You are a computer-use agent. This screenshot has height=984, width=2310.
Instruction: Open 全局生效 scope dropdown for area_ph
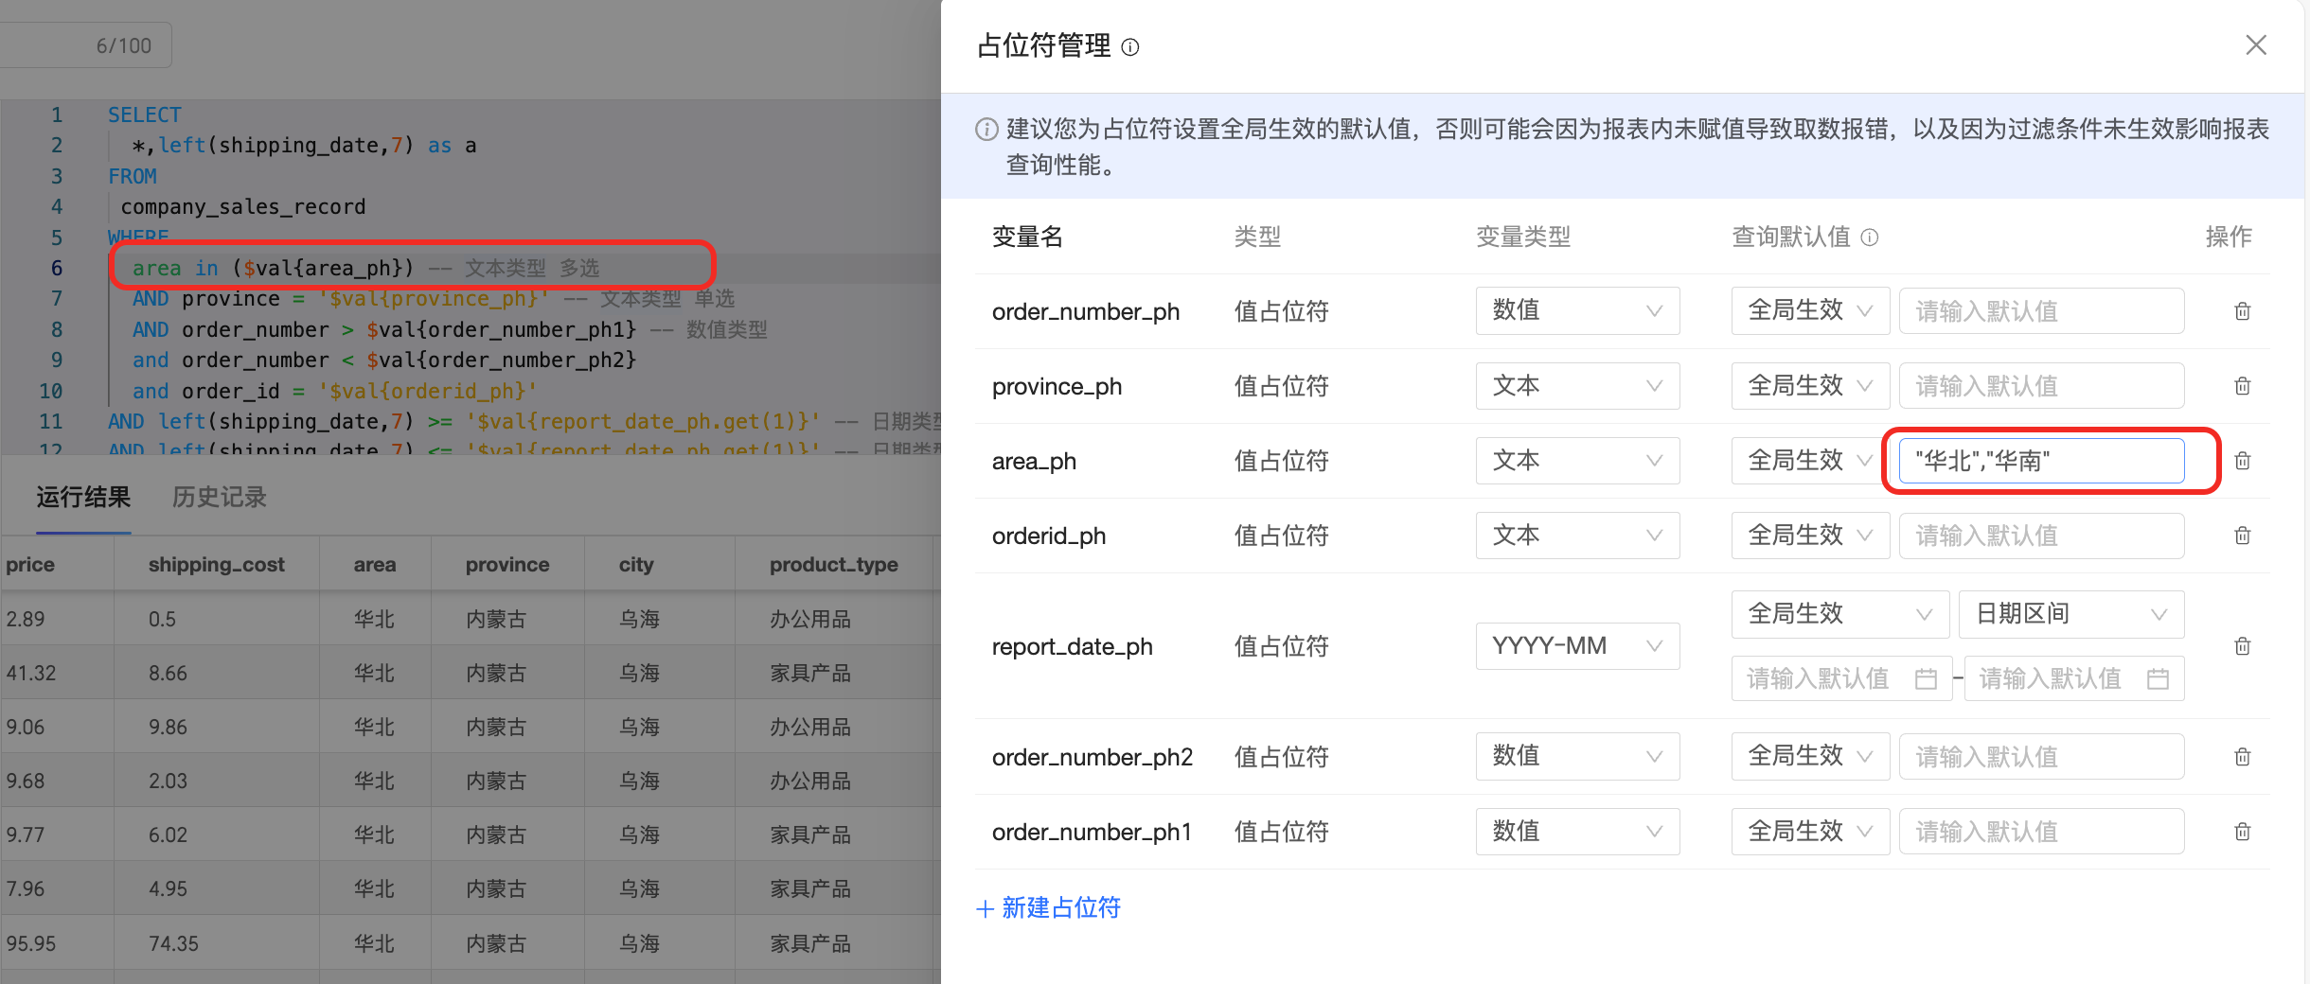tap(1809, 461)
